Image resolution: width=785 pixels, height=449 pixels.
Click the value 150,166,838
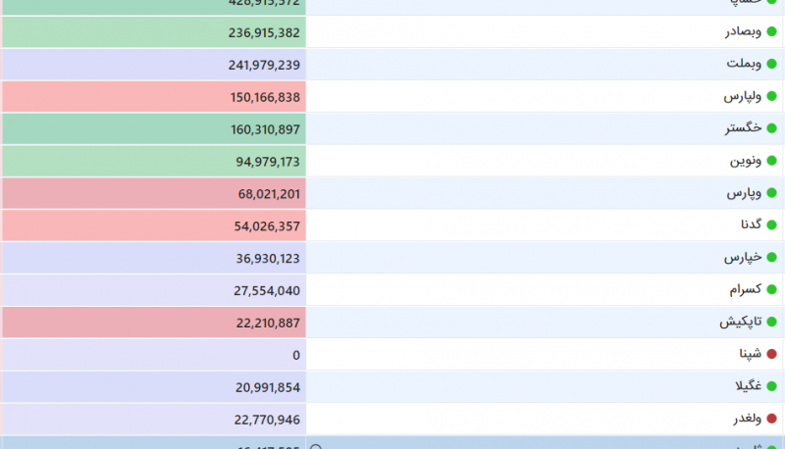coord(265,97)
